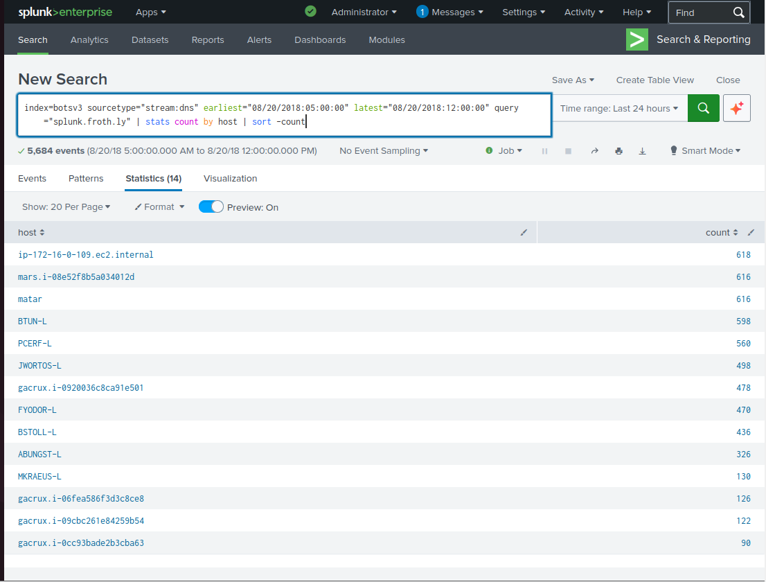Open the Modules nav tab

point(387,40)
